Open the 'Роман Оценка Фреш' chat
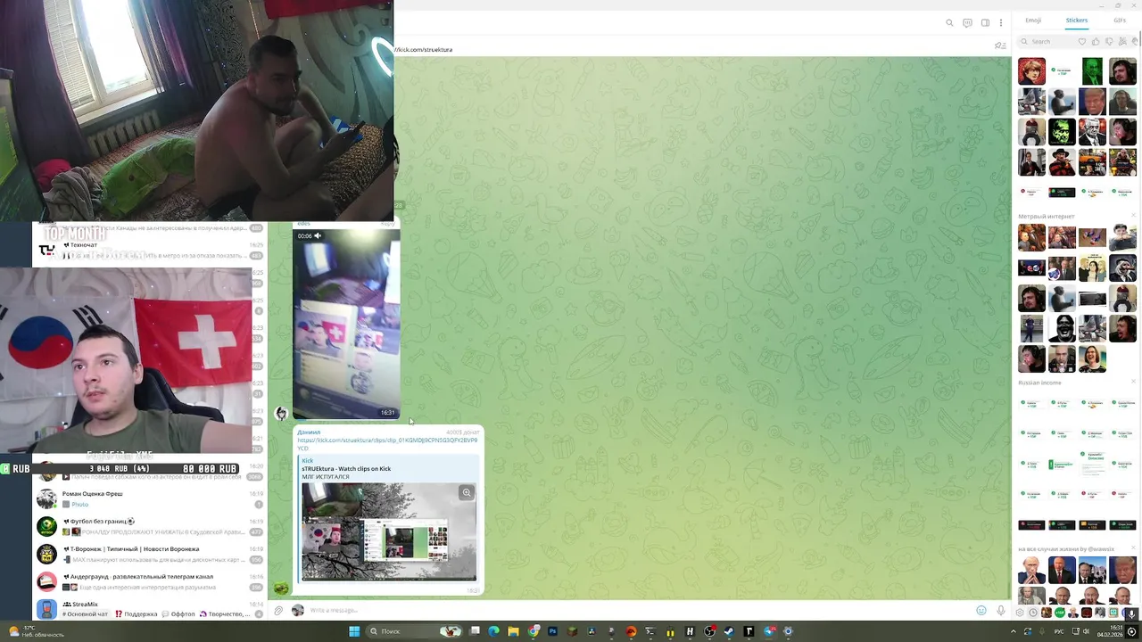This screenshot has width=1142, height=642. tap(149, 498)
